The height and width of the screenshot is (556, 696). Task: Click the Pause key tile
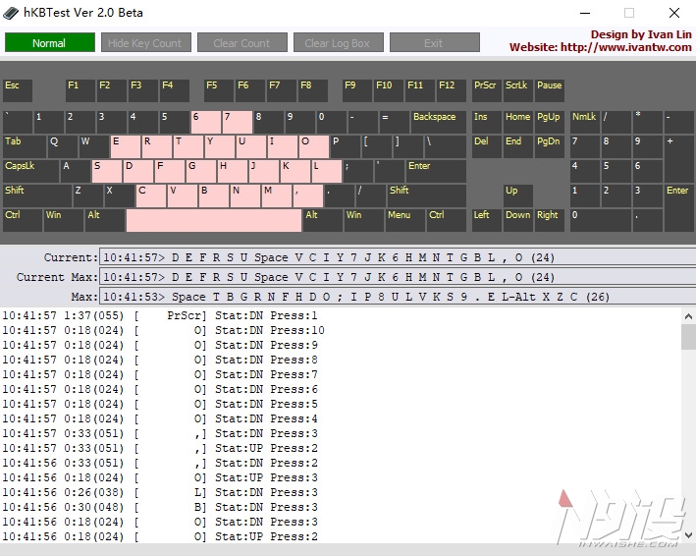[x=550, y=90]
